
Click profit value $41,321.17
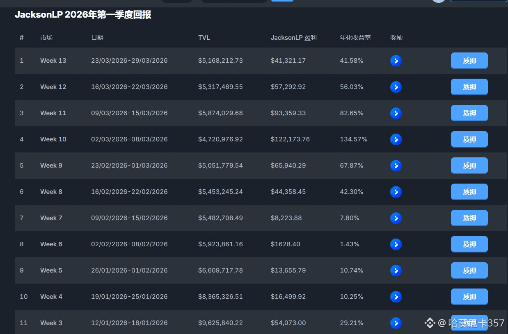(288, 61)
